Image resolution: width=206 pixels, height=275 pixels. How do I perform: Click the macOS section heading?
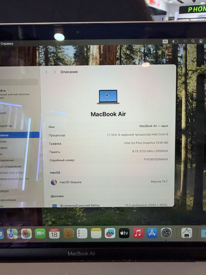click(x=55, y=172)
